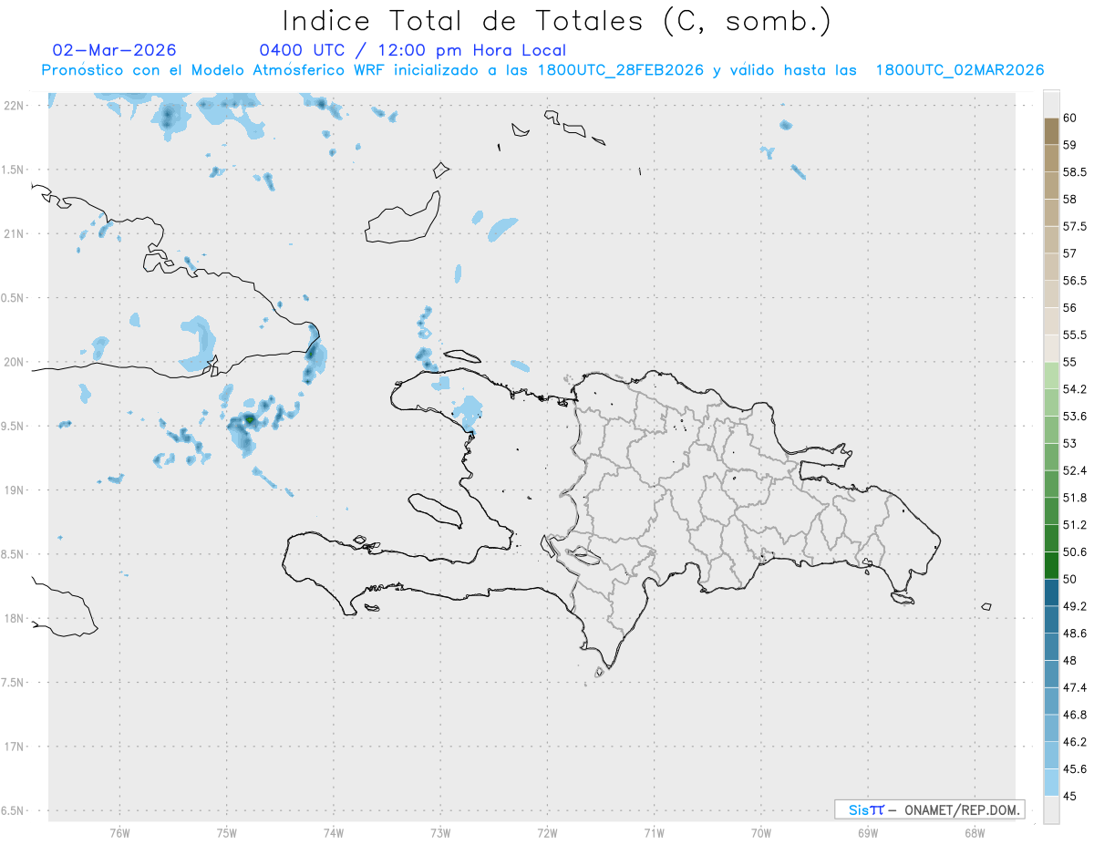Click the "75W" longitude label
This screenshot has width=1094, height=845.
coord(226,833)
